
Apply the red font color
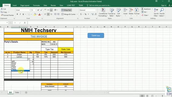pyautogui.click(x=40, y=14)
